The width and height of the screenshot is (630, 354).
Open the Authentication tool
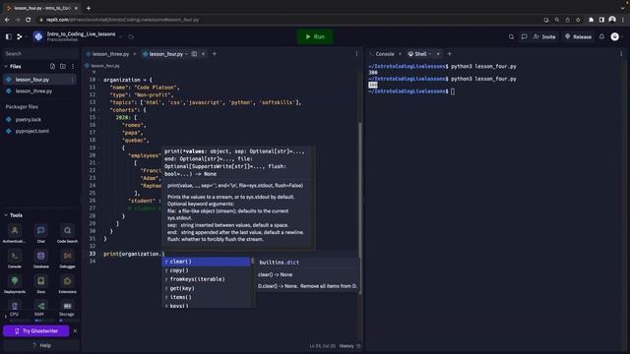click(15, 234)
